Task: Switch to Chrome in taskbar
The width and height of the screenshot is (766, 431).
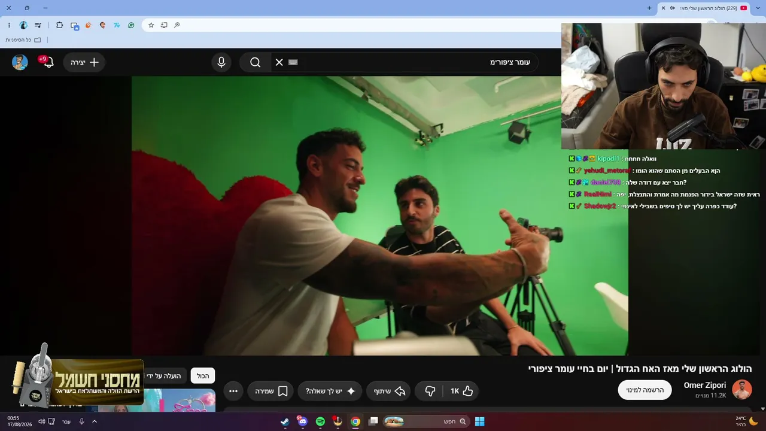Action: (x=355, y=421)
